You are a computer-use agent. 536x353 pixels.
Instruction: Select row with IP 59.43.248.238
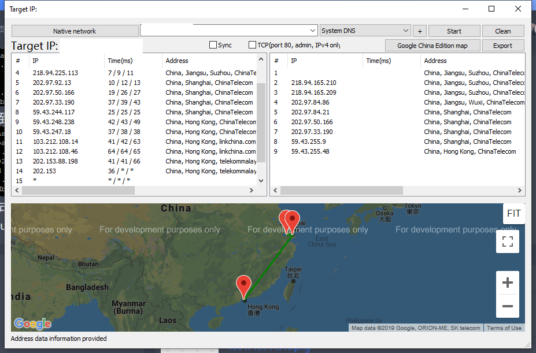[x=135, y=122]
